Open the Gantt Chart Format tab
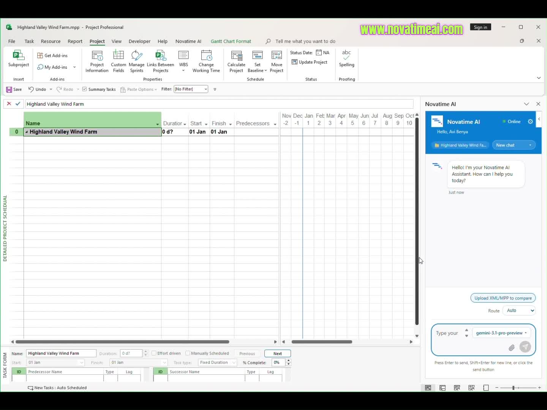 pyautogui.click(x=231, y=41)
